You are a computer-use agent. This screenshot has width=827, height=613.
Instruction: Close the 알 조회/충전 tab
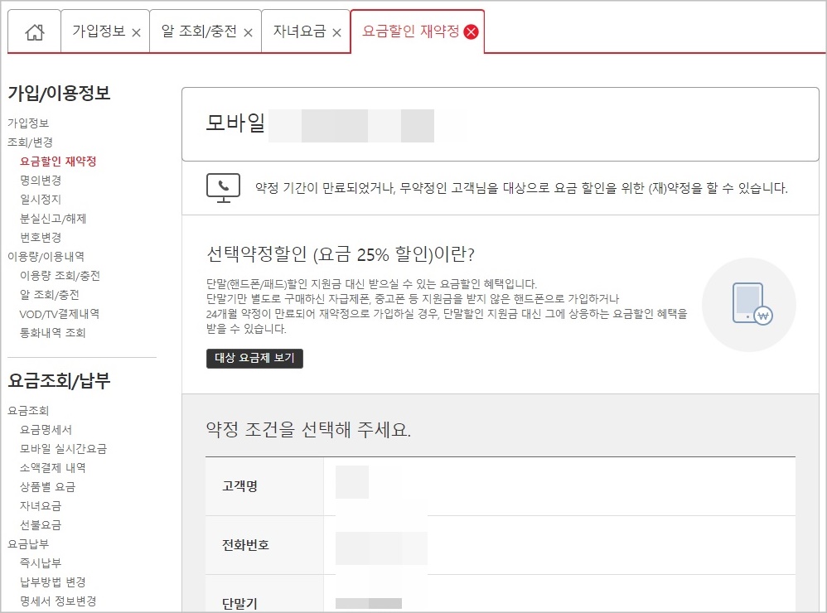click(x=248, y=32)
